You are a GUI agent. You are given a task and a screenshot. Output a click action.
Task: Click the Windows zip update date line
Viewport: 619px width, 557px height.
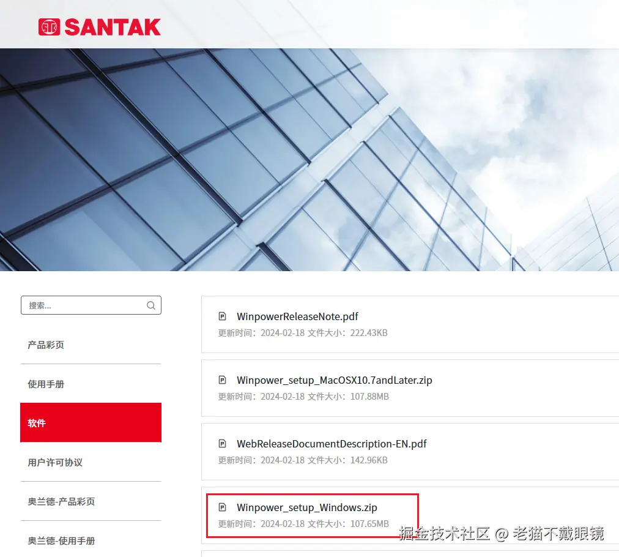click(303, 524)
